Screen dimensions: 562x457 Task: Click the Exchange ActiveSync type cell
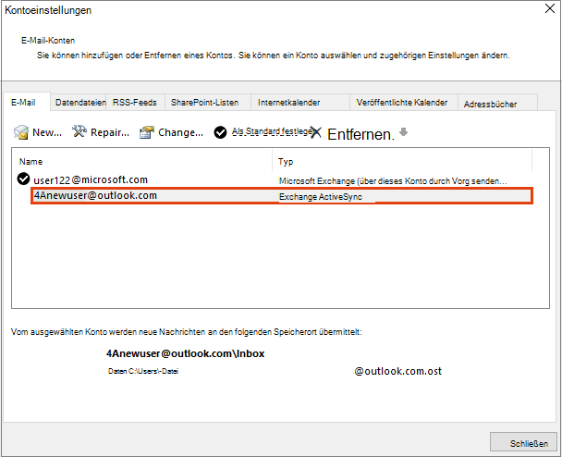tap(321, 196)
